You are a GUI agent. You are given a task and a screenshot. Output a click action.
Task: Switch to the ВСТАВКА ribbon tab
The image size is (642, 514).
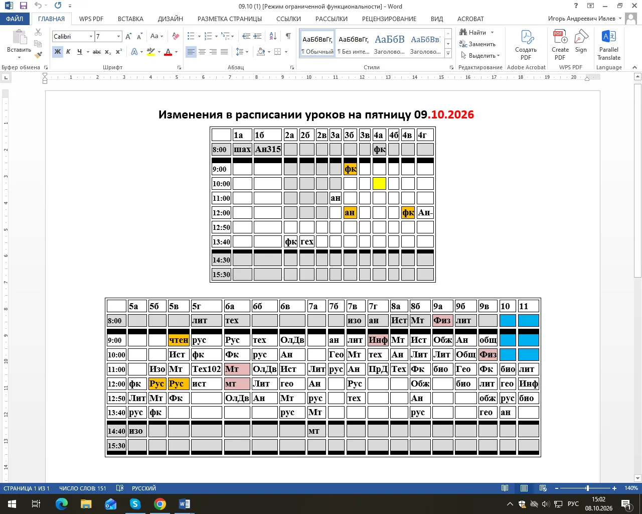[130, 19]
